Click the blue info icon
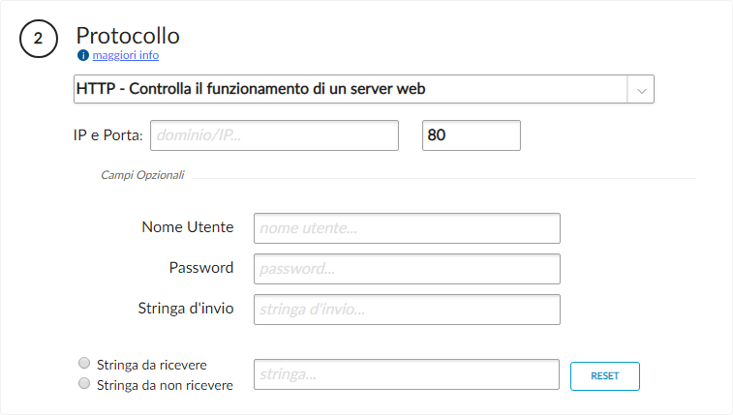Screen dimensions: 733x415 82,56
